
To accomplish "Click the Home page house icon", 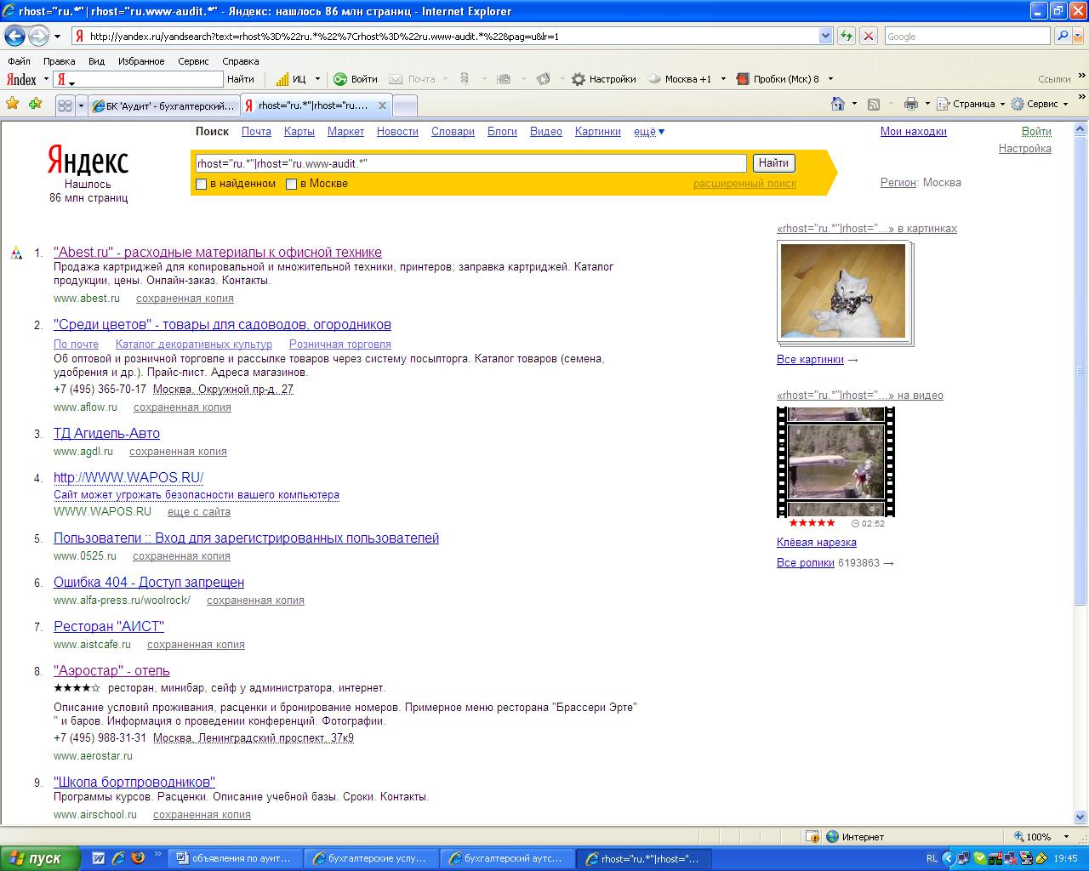I will click(838, 104).
